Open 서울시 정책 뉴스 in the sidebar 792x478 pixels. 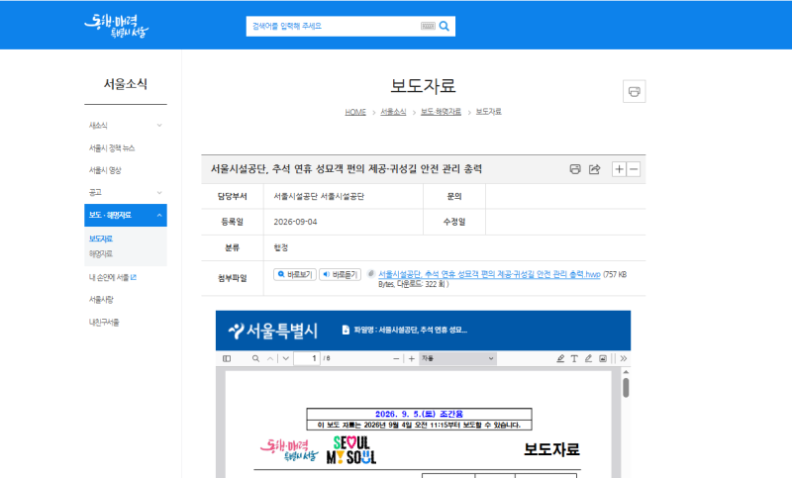(x=112, y=147)
